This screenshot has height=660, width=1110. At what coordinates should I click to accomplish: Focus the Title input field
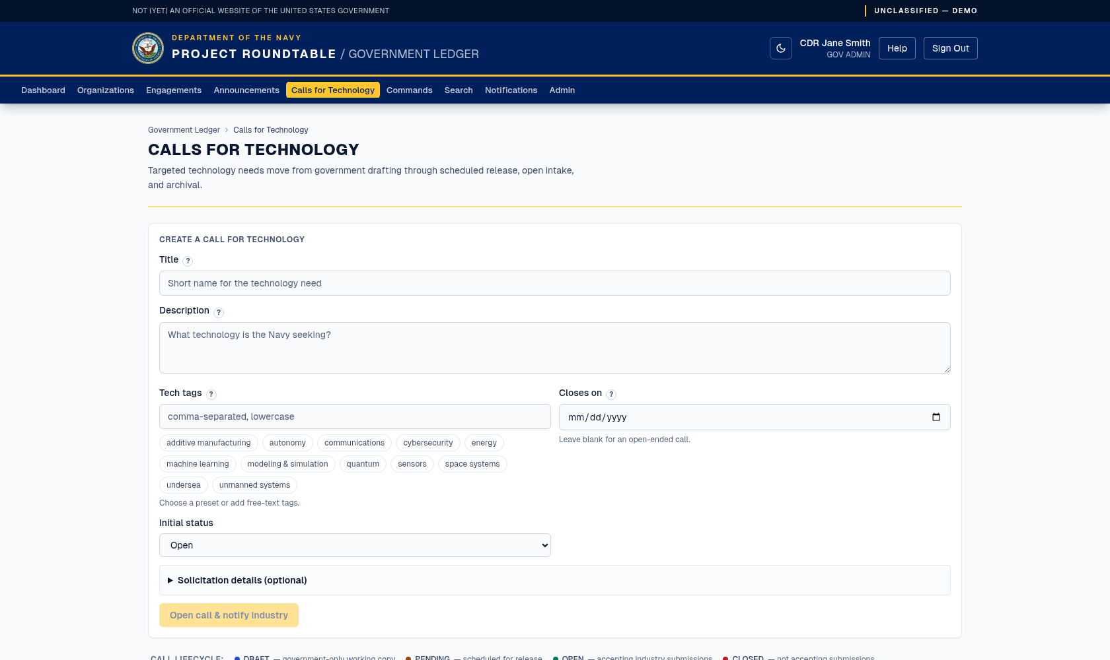(555, 283)
